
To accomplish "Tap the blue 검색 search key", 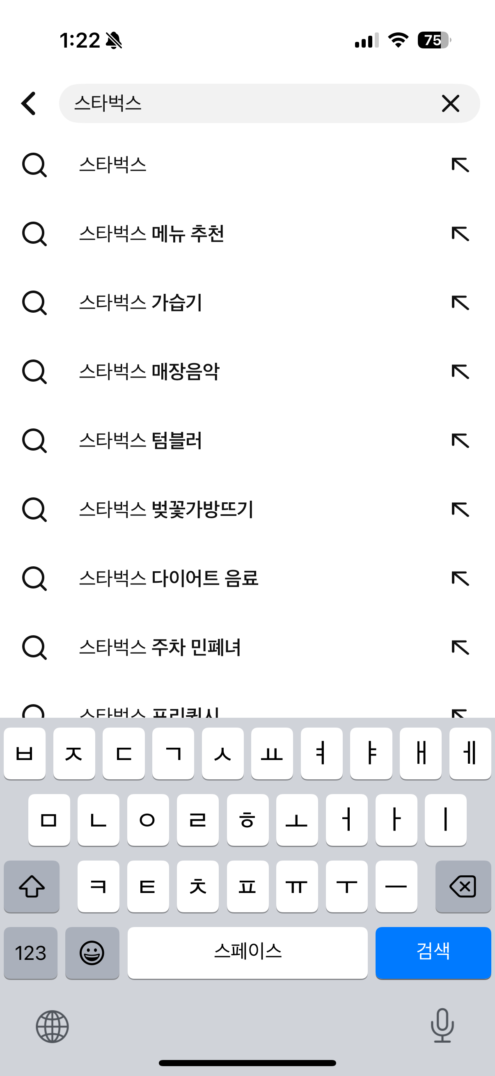I will (x=433, y=953).
